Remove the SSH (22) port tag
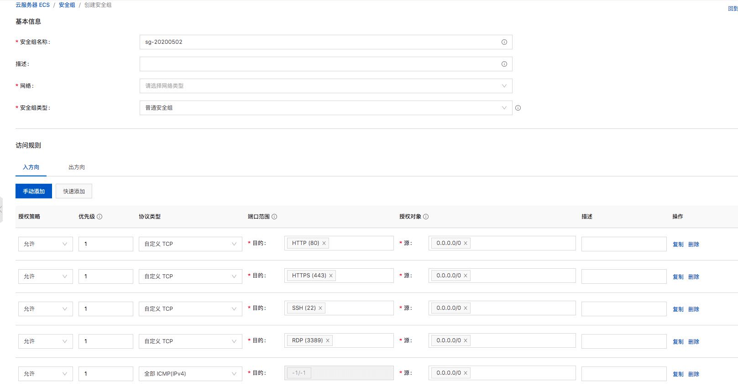The image size is (738, 388). tap(320, 308)
